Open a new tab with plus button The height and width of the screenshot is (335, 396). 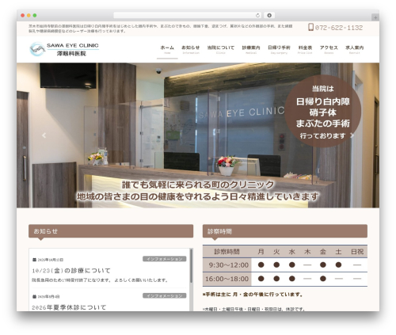[x=375, y=17]
